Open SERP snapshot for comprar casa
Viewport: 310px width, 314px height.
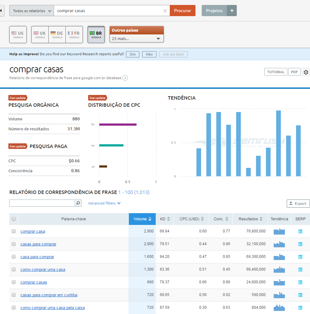coord(300,231)
